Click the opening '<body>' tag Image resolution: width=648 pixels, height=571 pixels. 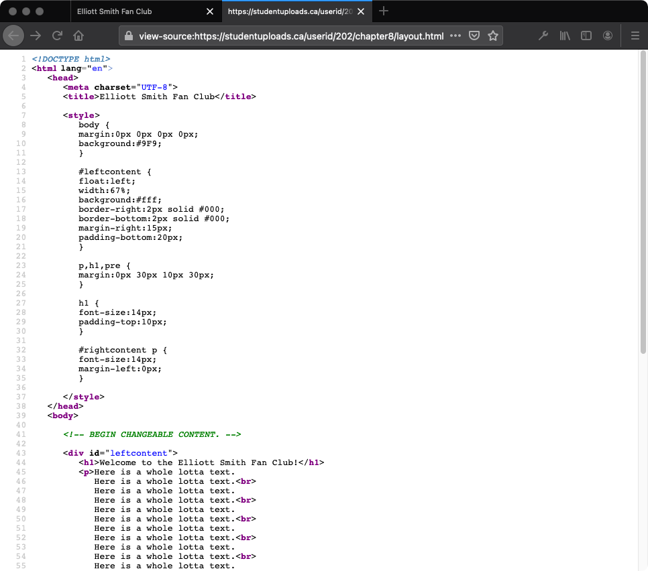(x=63, y=416)
